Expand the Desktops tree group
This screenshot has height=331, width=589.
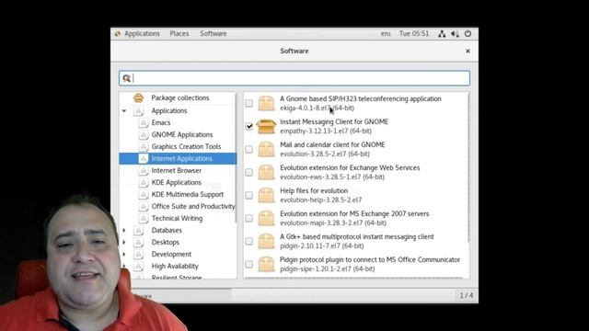coord(124,242)
